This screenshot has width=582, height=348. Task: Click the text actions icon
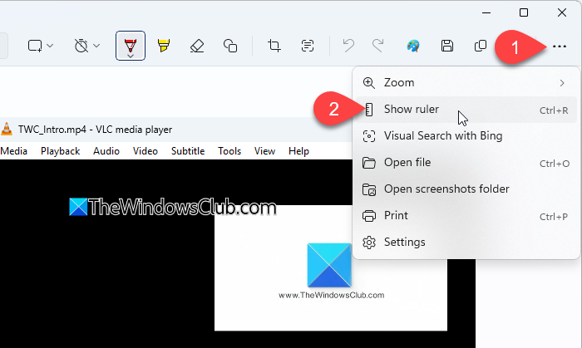[x=308, y=46]
